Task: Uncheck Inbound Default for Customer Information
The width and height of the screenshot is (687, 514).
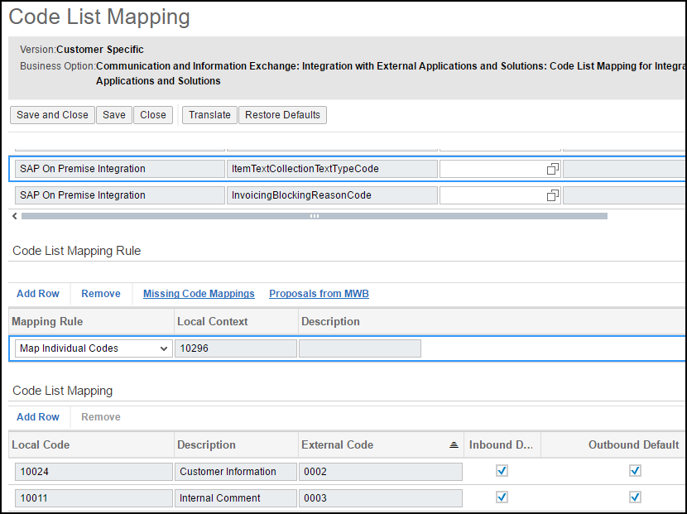Action: tap(502, 471)
